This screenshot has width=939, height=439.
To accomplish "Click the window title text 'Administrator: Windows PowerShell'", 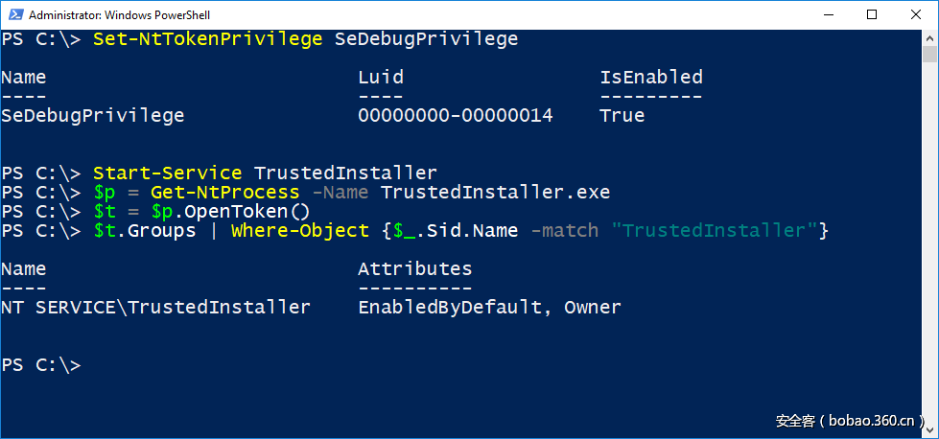I will tap(119, 15).
